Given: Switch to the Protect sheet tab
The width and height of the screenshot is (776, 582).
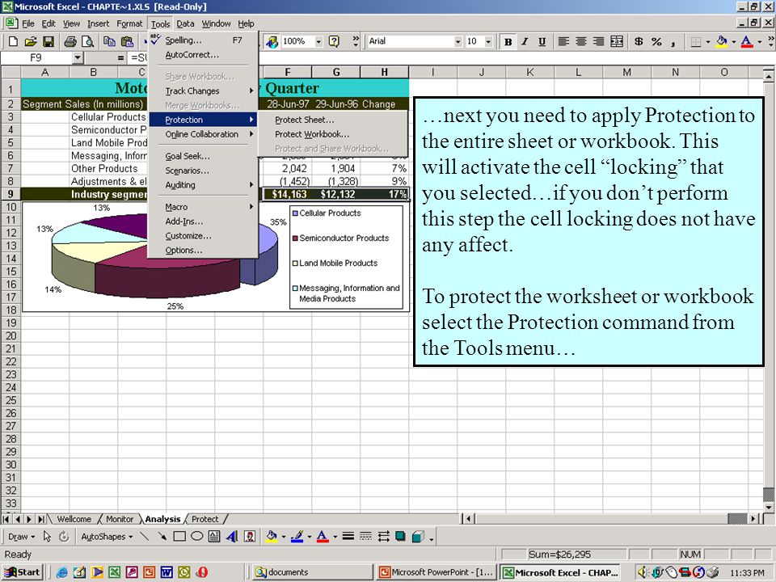Looking at the screenshot, I should (x=205, y=519).
